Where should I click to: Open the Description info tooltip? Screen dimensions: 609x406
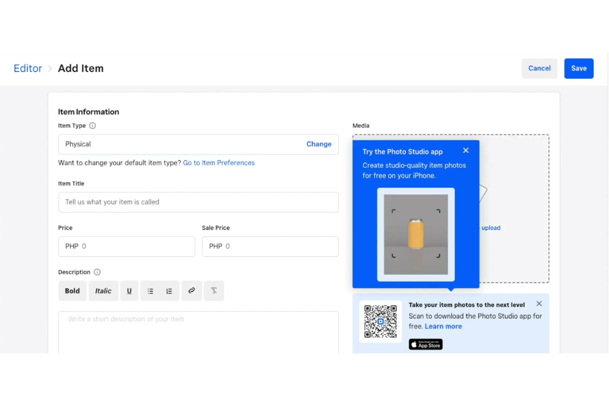point(97,272)
